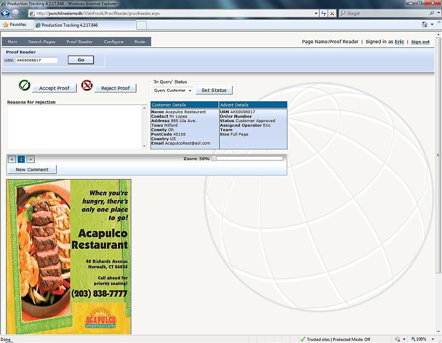Click the 'Name Acapulco Restaurant' line
The height and width of the screenshot is (343, 442).
179,112
